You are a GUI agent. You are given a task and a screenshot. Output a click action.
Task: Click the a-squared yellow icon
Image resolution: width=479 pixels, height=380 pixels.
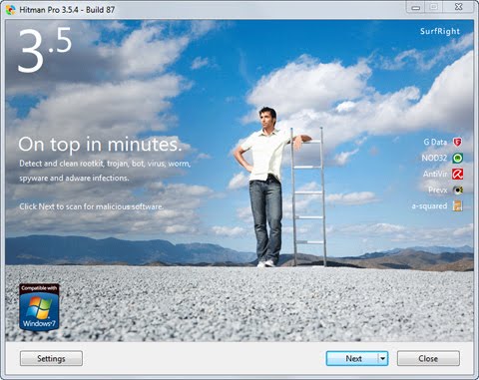pyautogui.click(x=458, y=205)
